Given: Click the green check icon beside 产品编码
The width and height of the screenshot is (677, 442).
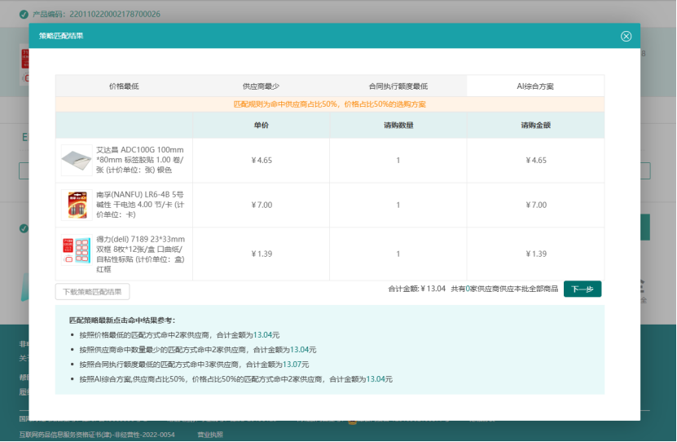Looking at the screenshot, I should [24, 14].
